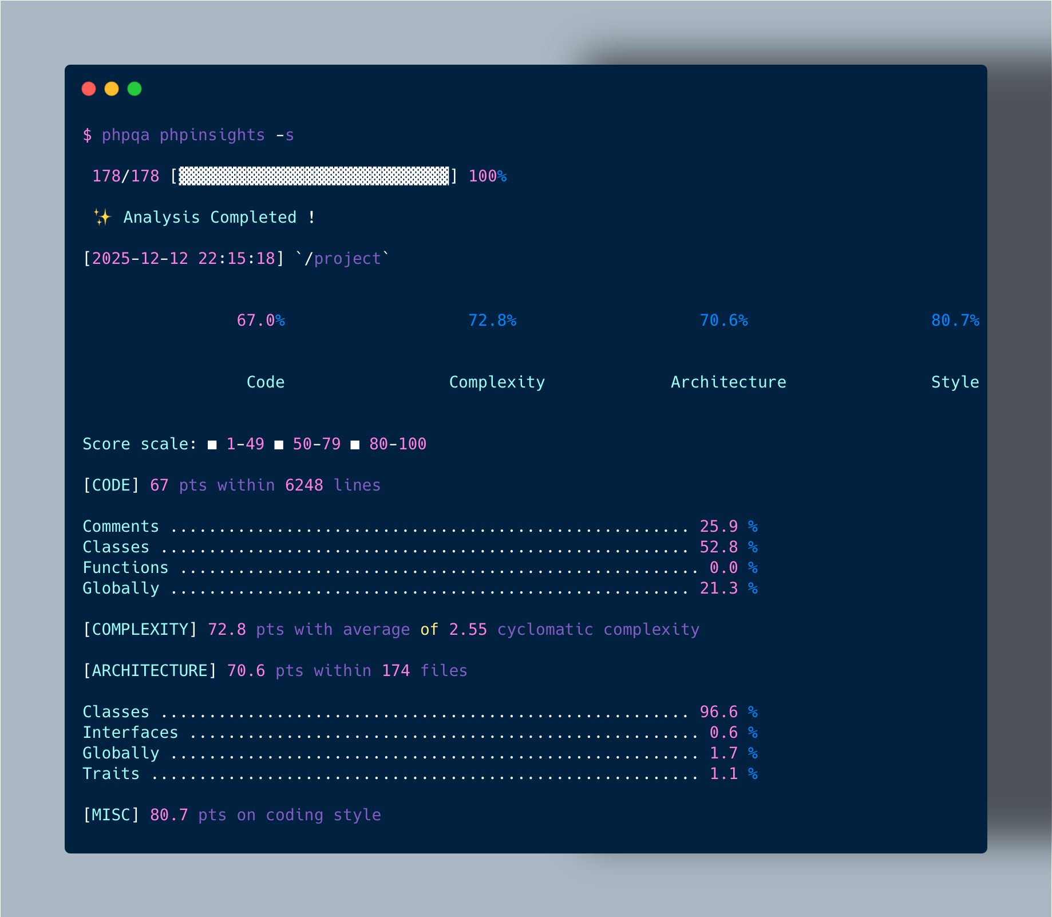Click the red close window button
The width and height of the screenshot is (1052, 917).
tap(89, 89)
